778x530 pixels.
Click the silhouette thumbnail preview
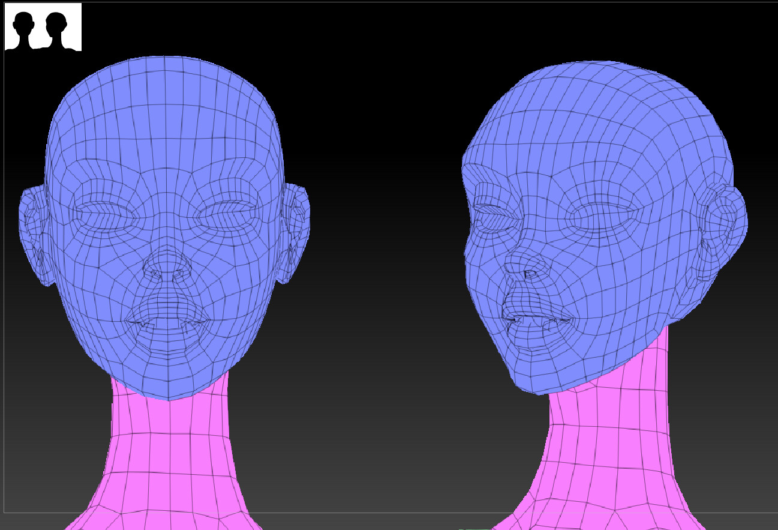(43, 28)
